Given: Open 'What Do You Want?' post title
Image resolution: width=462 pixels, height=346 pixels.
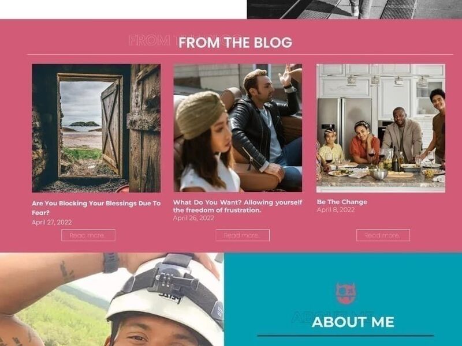Looking at the screenshot, I should (x=237, y=206).
